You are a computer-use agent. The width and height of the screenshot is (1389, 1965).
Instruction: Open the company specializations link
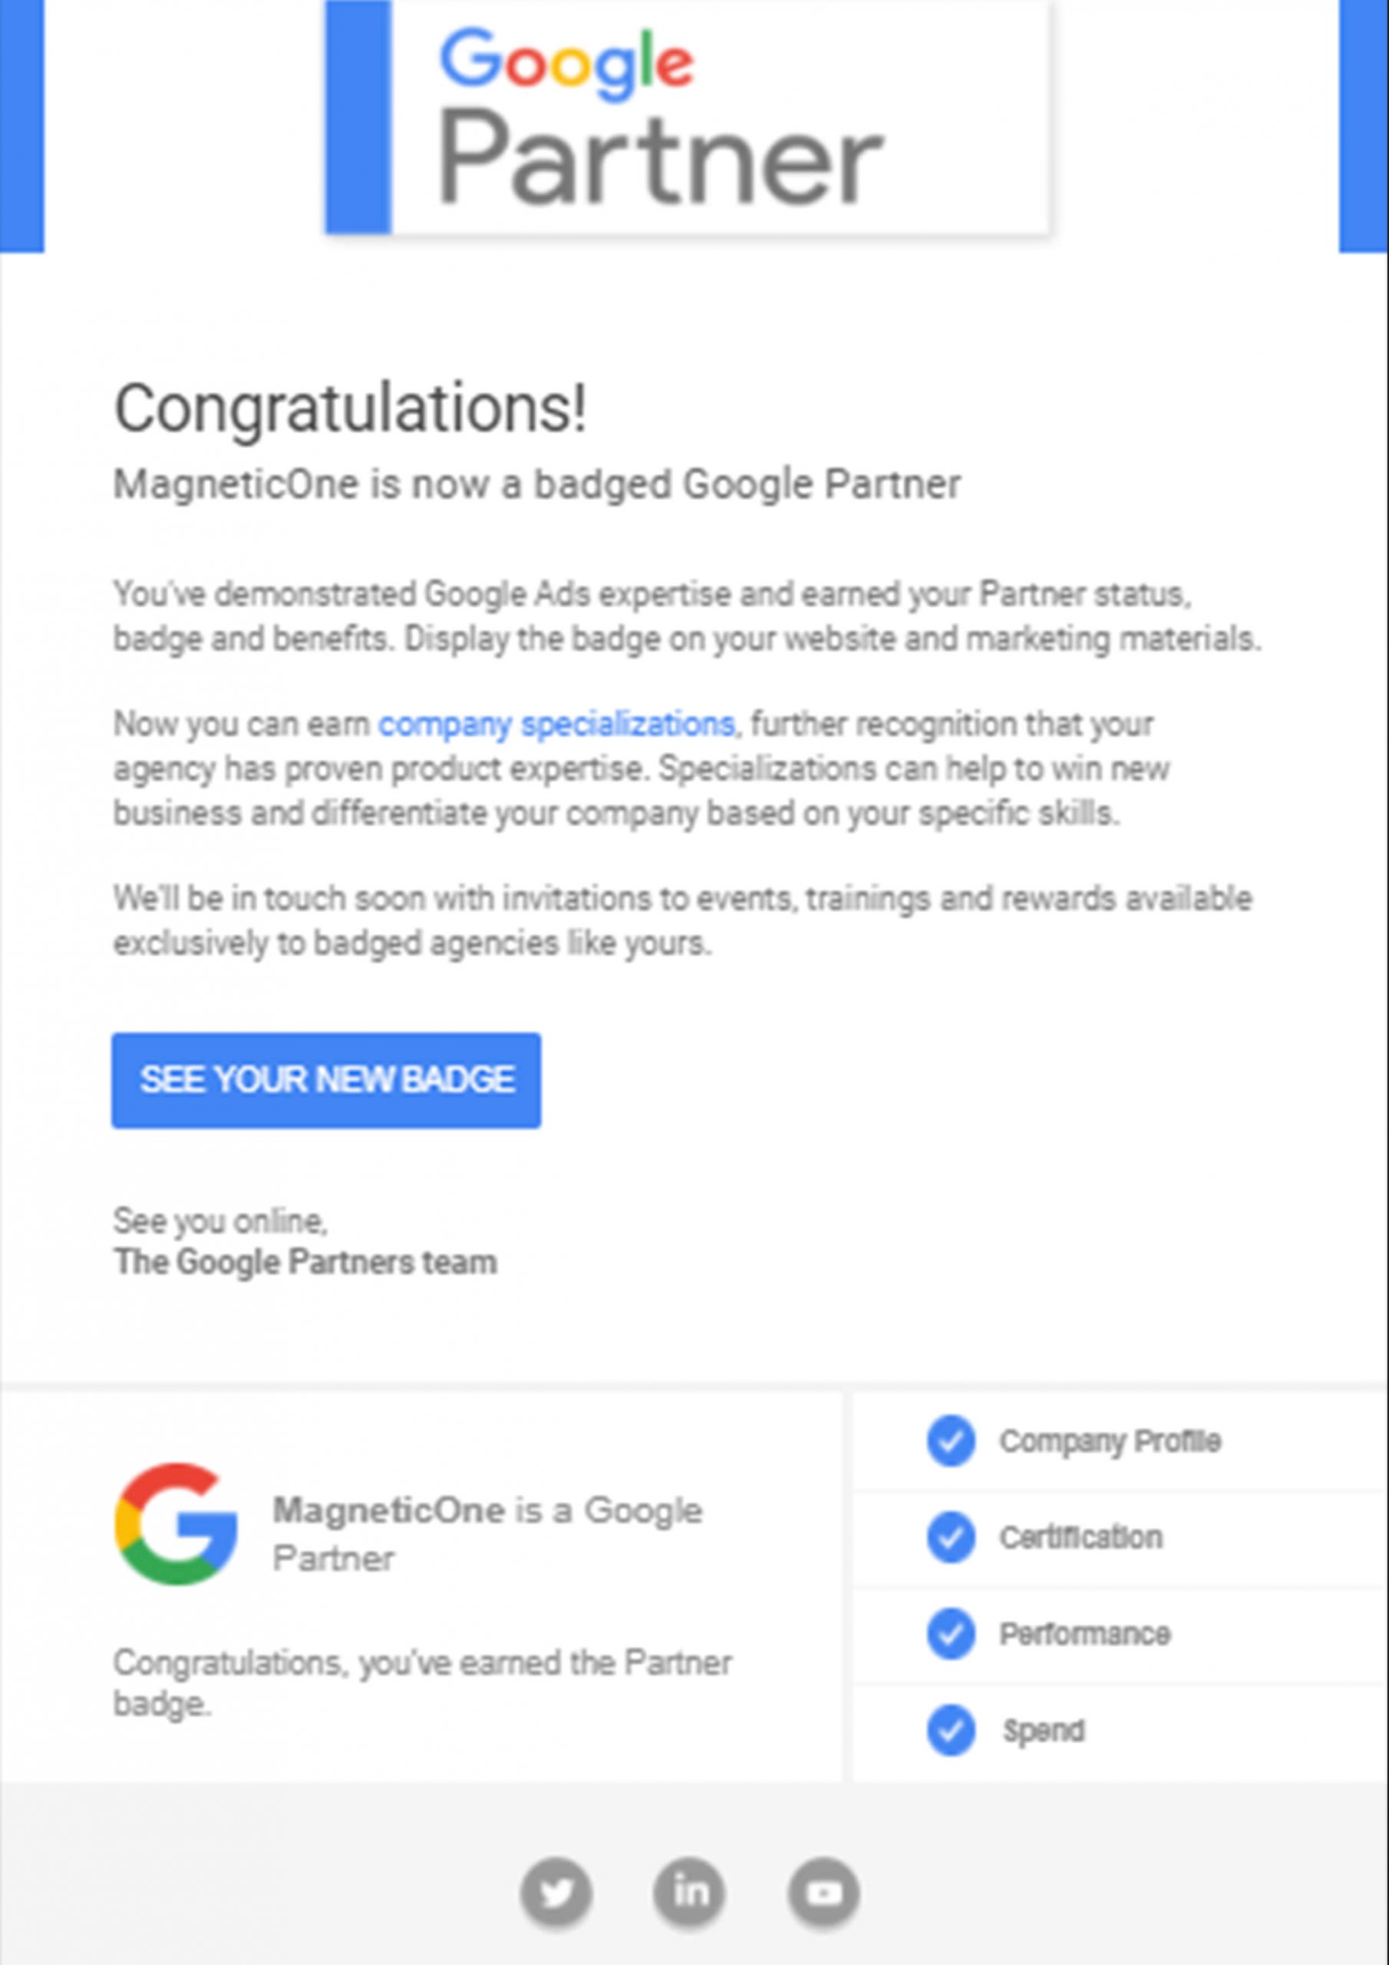[x=556, y=725]
